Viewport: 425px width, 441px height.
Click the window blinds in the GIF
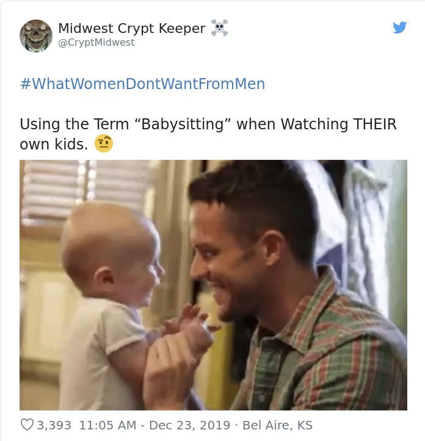84,192
